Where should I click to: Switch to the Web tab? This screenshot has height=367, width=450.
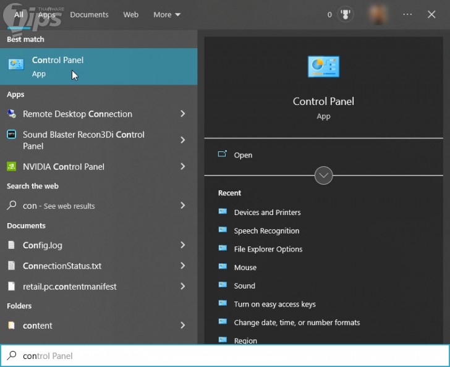(131, 15)
